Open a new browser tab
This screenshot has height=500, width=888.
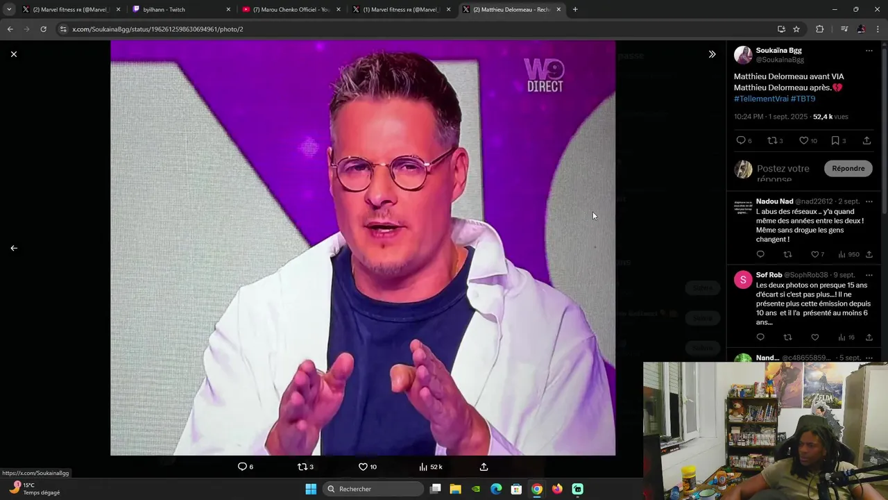point(575,10)
